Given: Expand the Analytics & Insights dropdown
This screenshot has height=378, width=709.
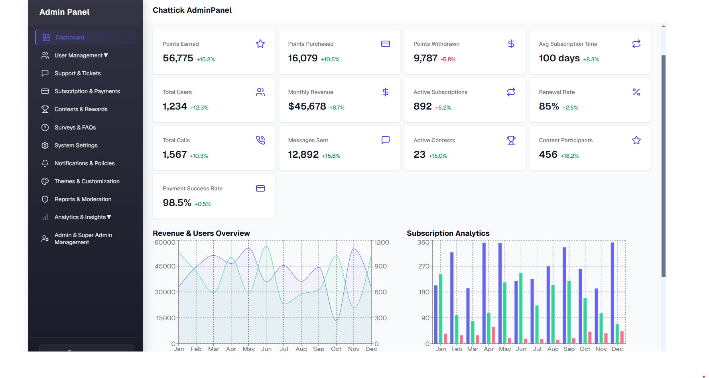Looking at the screenshot, I should coord(83,217).
